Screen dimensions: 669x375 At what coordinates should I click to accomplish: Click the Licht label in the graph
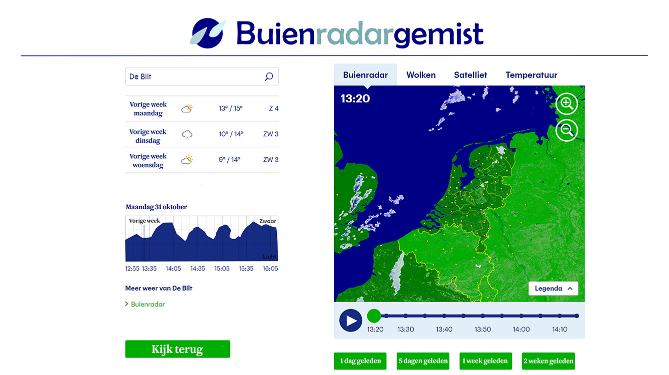(x=270, y=257)
